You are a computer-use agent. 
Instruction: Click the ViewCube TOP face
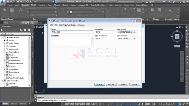pos(177,36)
